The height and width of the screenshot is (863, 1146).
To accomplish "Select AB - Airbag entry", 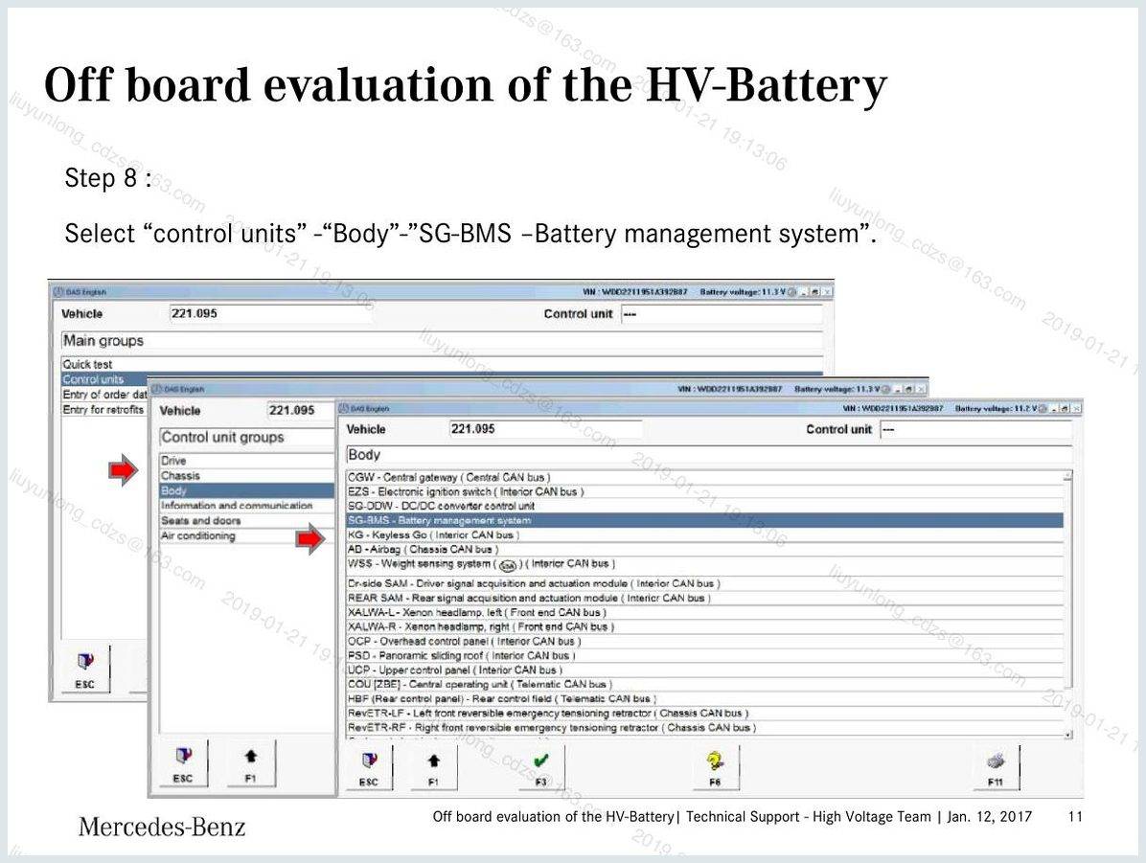I will tap(704, 549).
